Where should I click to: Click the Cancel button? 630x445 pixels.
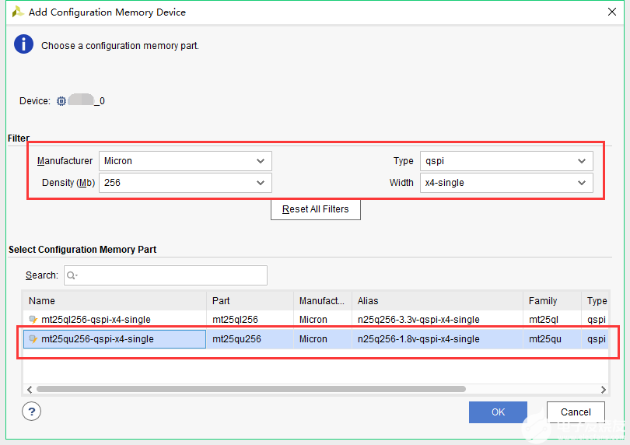tap(576, 412)
